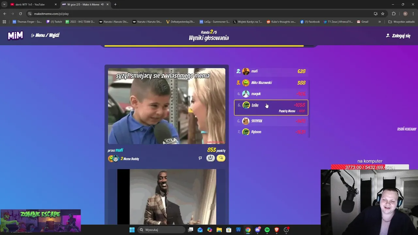Open OBS Studio from taskbar

[286, 230]
